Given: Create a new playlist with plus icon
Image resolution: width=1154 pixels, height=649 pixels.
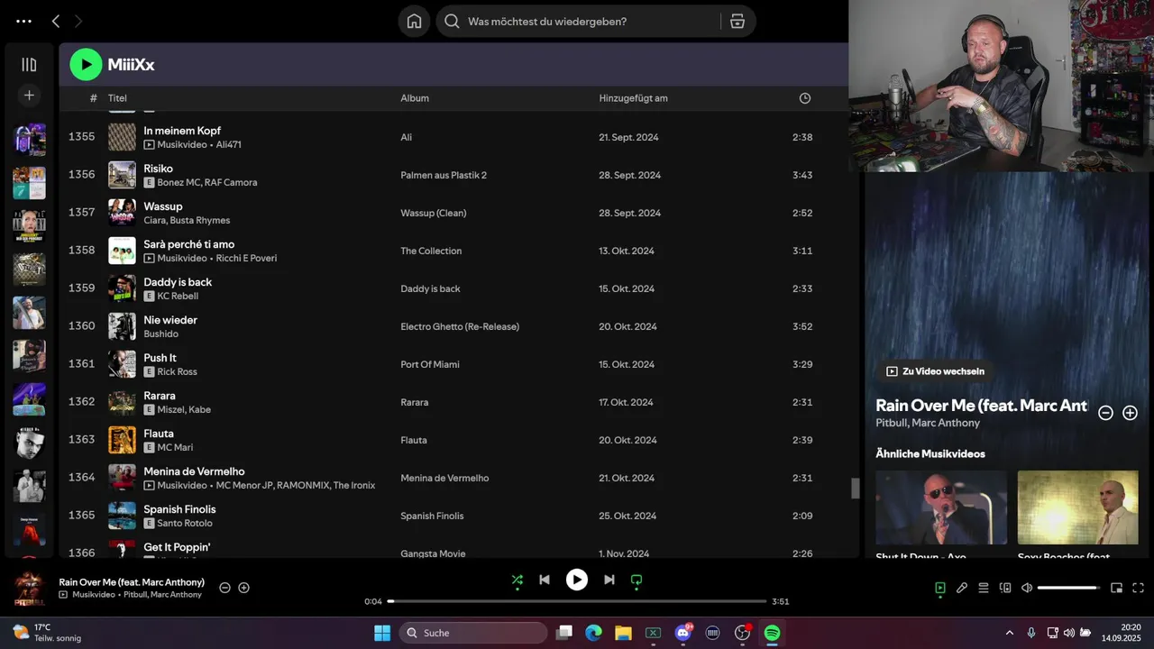Looking at the screenshot, I should (29, 95).
